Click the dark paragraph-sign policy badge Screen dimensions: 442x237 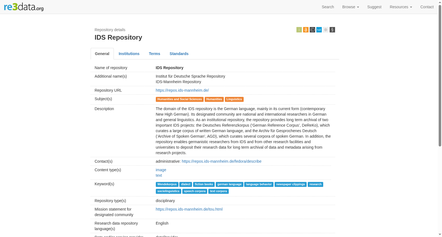(332, 30)
